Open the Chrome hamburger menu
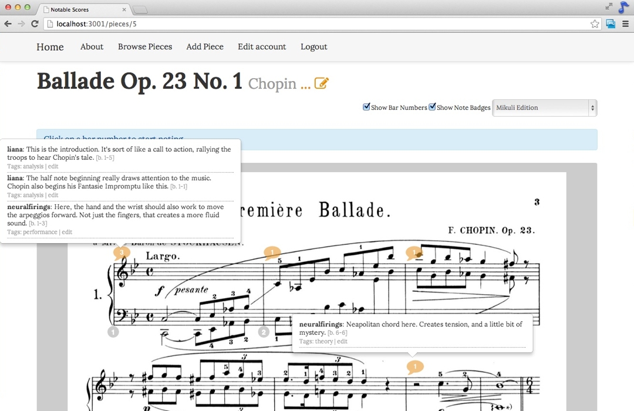The width and height of the screenshot is (634, 411). pyautogui.click(x=626, y=23)
